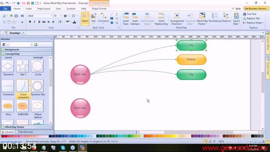
Task: Switch to the Insert ribbon tab
Action: click(x=29, y=8)
